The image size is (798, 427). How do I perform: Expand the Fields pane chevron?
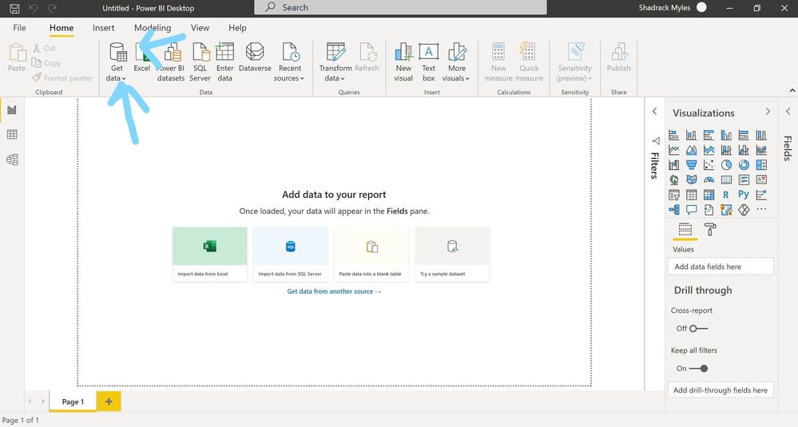788,111
